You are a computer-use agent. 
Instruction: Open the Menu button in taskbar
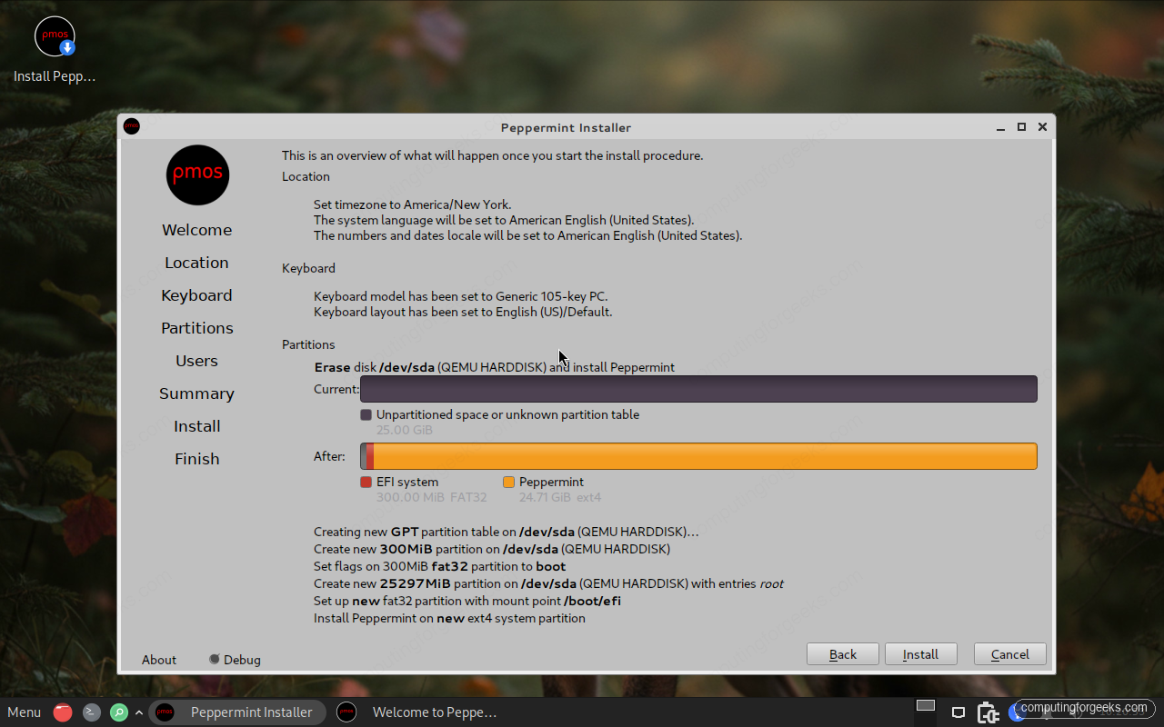coord(25,712)
